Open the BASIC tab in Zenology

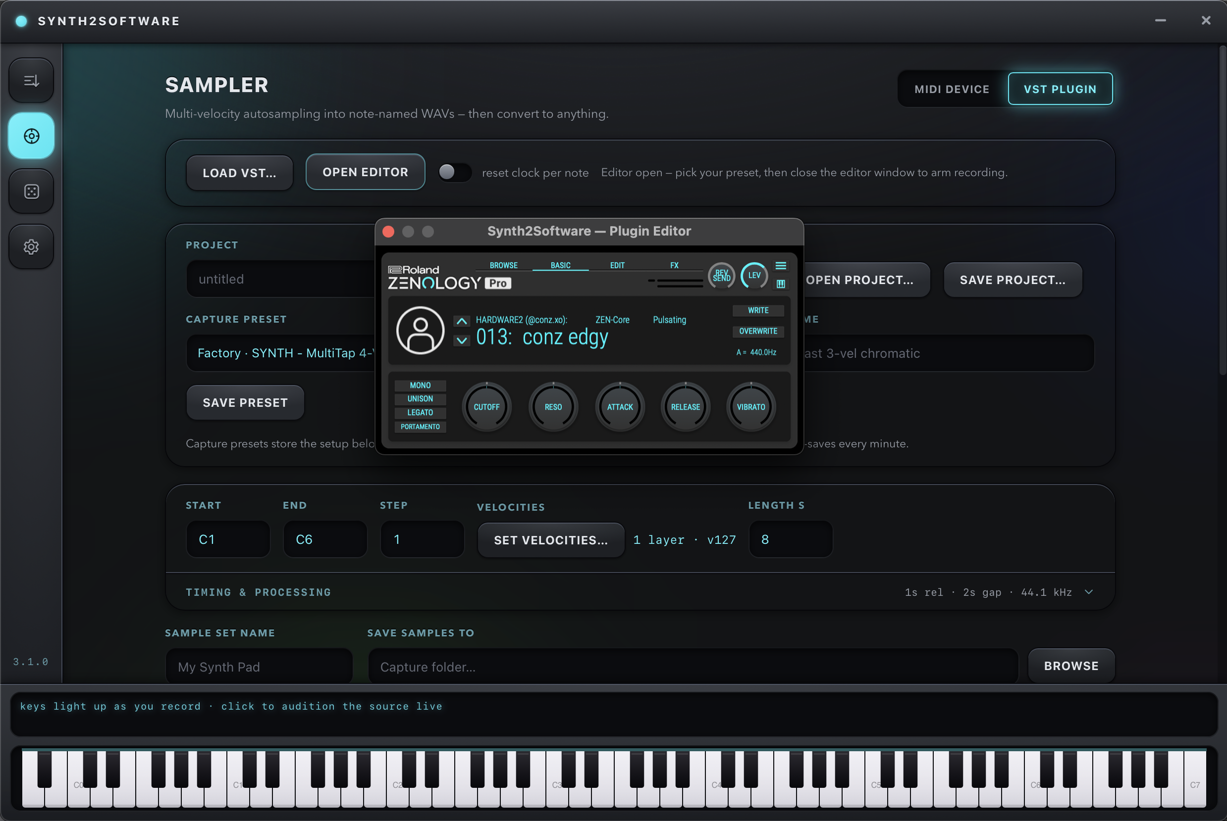[560, 265]
